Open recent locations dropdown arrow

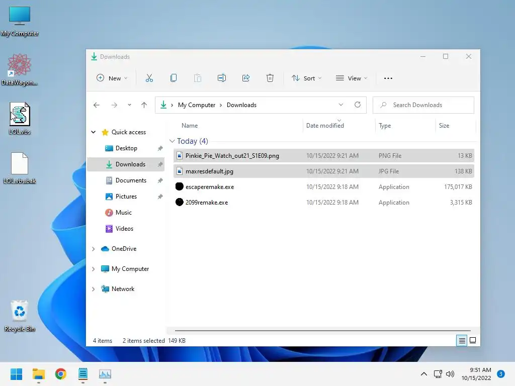129,105
